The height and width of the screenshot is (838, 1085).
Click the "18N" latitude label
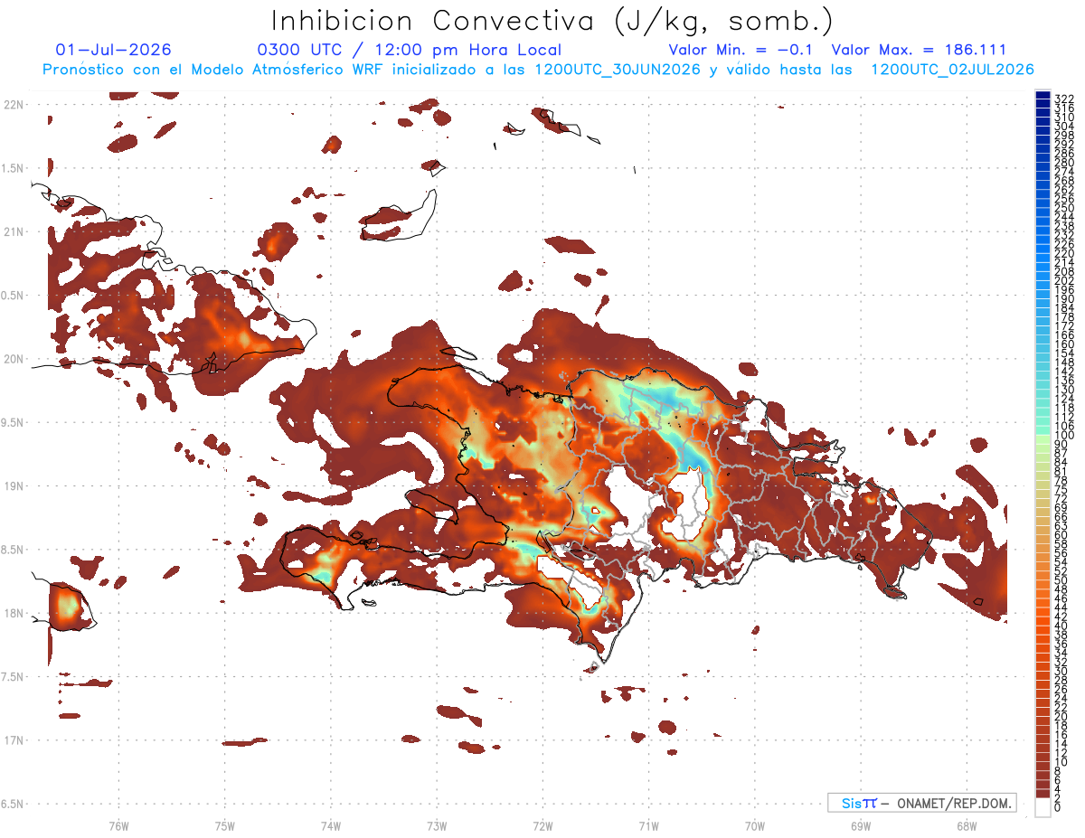12,613
